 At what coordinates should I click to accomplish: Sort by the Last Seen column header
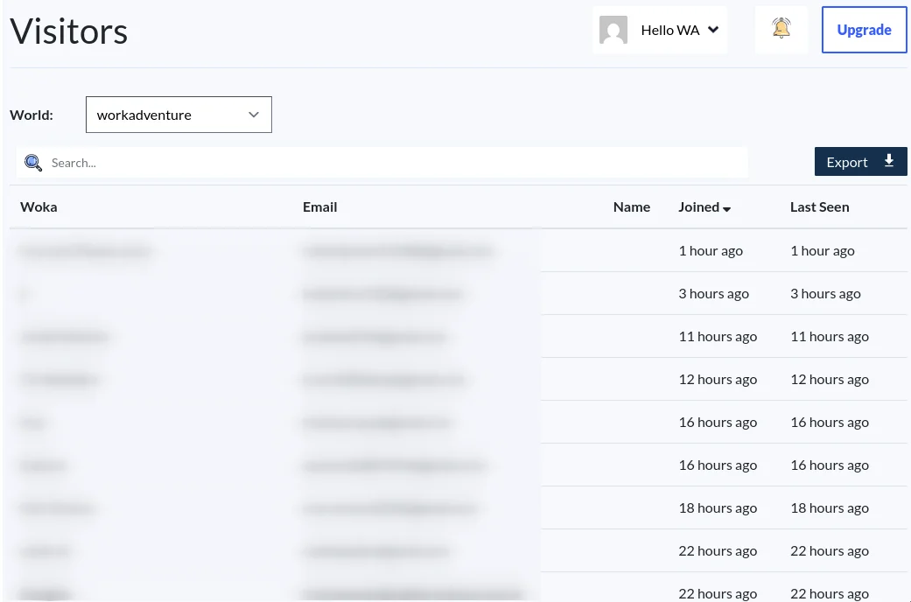point(819,206)
